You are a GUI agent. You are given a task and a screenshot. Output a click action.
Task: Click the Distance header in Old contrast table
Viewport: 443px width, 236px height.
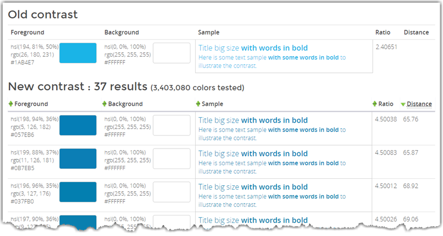[416, 32]
